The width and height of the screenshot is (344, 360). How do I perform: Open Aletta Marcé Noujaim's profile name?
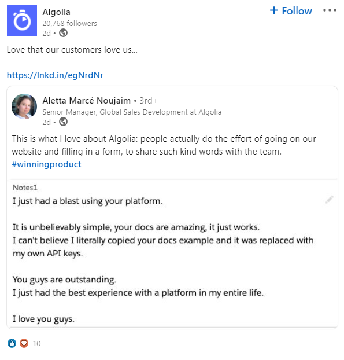tap(87, 101)
